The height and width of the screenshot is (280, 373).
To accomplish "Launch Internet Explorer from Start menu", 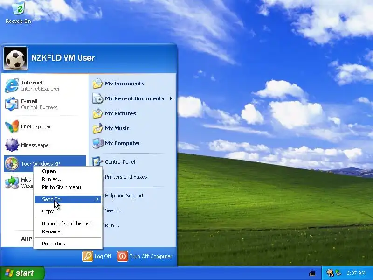I will tap(12, 85).
